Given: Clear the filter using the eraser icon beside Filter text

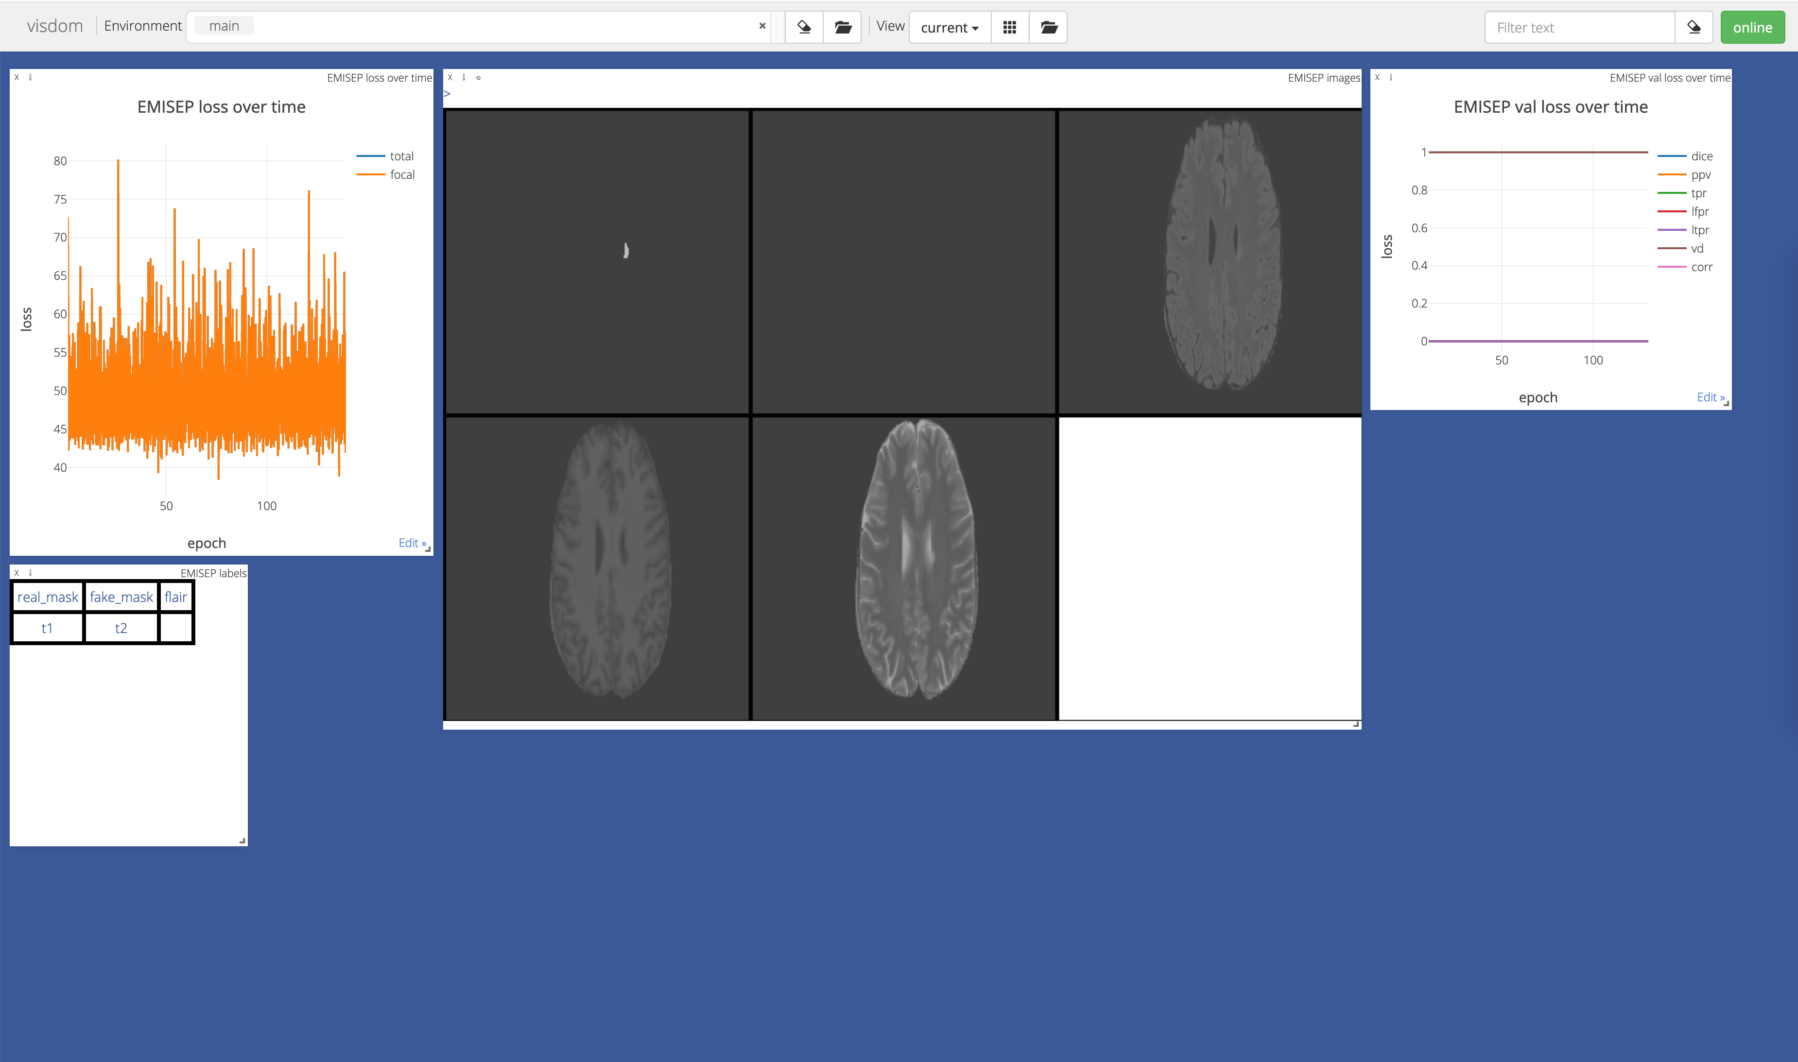Looking at the screenshot, I should click(1694, 27).
